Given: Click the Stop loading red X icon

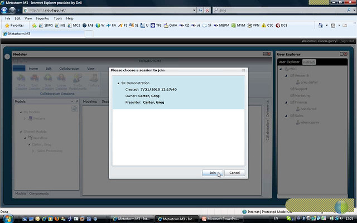Looking at the screenshot, I should [x=207, y=10].
